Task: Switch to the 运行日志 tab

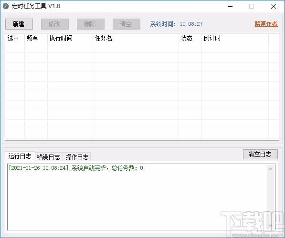Action: [x=20, y=156]
